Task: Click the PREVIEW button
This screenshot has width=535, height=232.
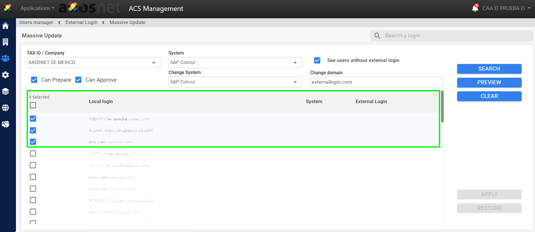Action: click(489, 83)
